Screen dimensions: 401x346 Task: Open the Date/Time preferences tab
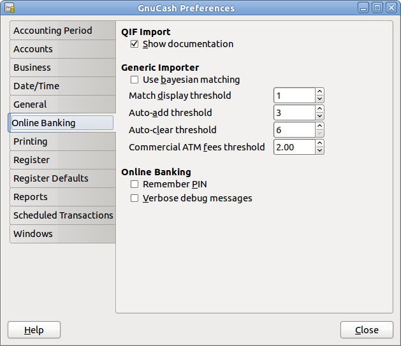coord(62,86)
